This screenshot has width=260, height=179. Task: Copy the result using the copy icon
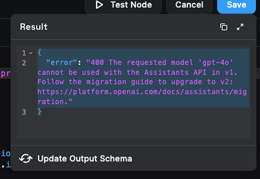point(224,27)
